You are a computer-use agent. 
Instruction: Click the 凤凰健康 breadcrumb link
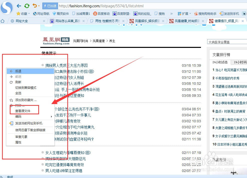(x=99, y=41)
